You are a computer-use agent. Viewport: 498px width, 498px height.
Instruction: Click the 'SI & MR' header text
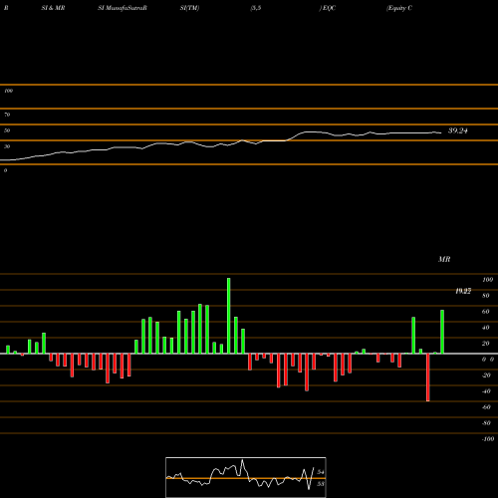pyautogui.click(x=53, y=8)
